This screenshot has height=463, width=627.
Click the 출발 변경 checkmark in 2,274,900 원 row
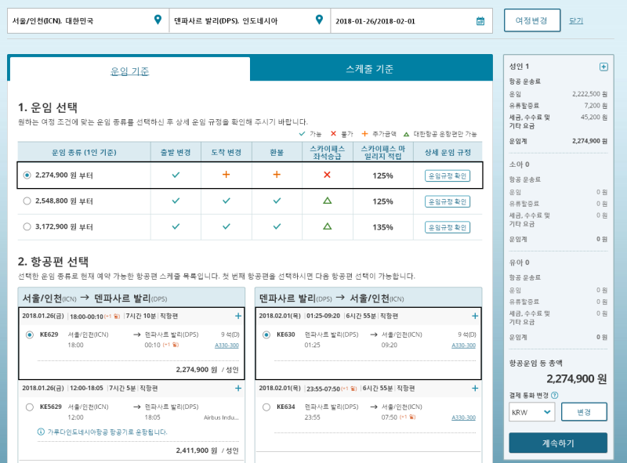pyautogui.click(x=176, y=175)
